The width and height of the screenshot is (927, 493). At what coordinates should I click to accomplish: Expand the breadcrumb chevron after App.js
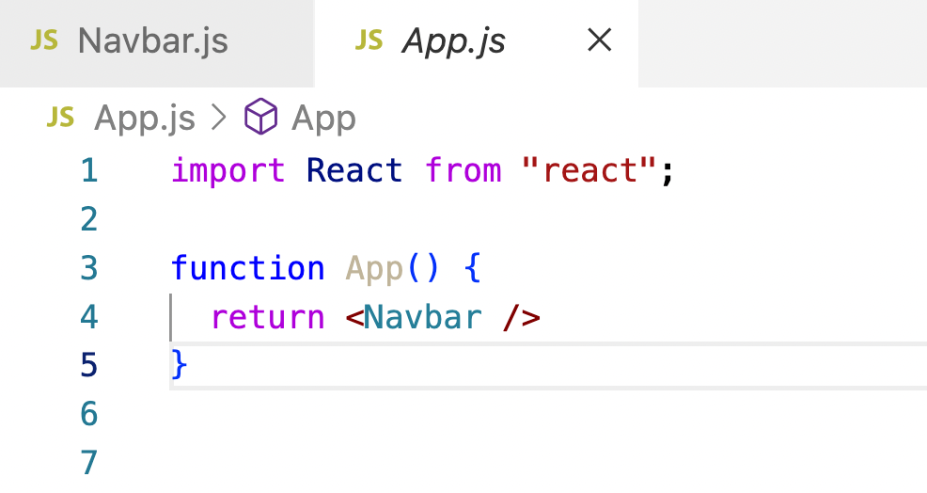(x=219, y=118)
